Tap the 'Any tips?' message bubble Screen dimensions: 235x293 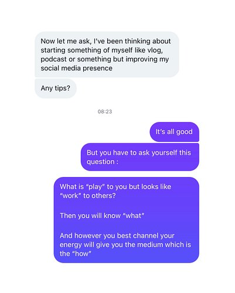pos(56,88)
